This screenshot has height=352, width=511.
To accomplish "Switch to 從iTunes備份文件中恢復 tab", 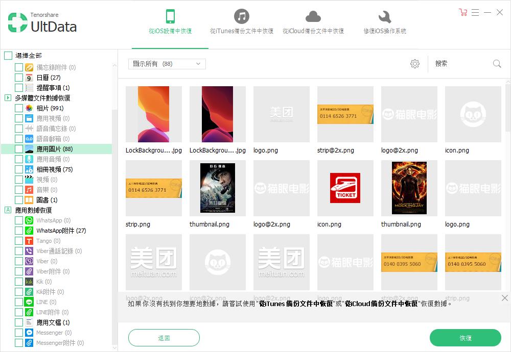I will pos(242,22).
